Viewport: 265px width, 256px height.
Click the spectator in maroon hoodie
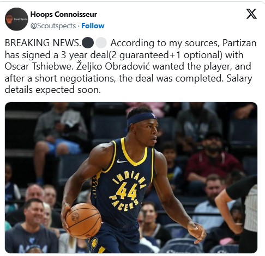click(213, 159)
